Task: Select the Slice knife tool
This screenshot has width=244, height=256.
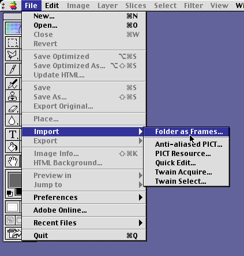Action: [13, 69]
